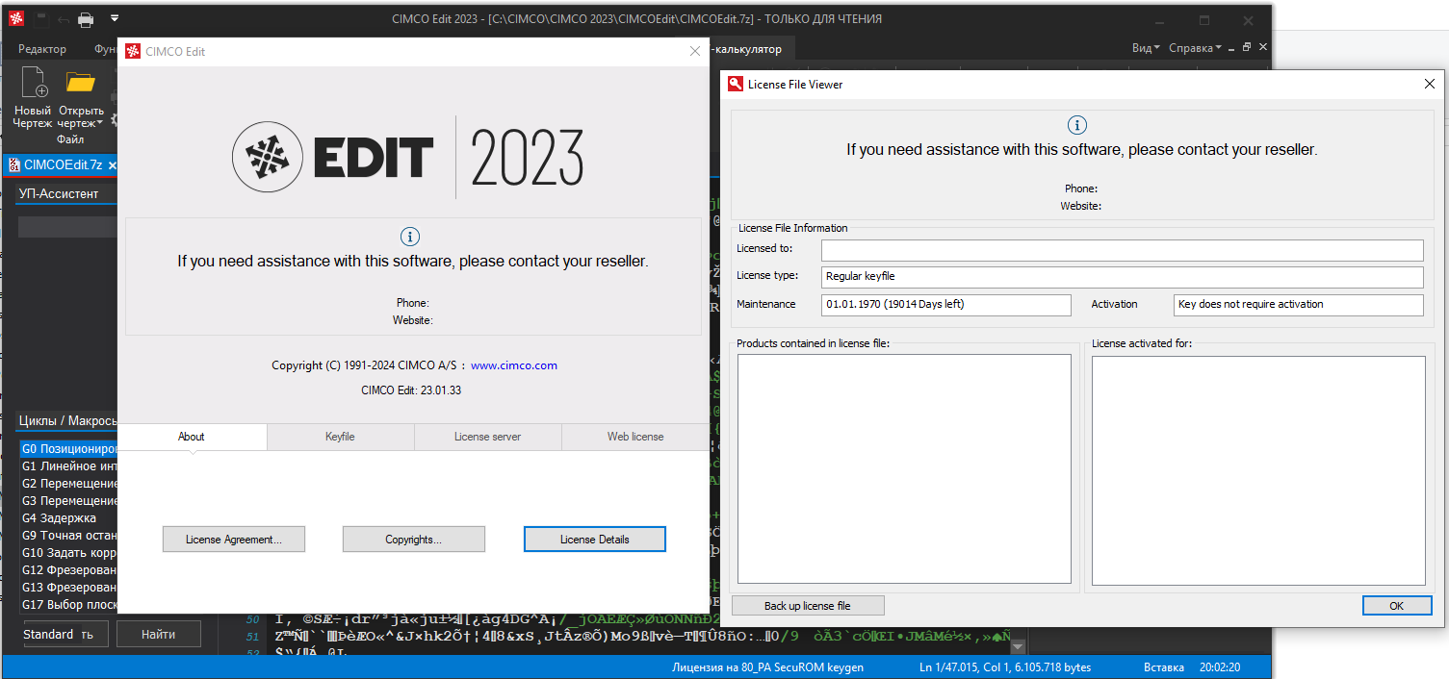Click the Copyrights... button
The image size is (1449, 679).
point(414,540)
